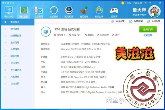Click X64 兼容 台式电脑 heading
This screenshot has height=110, width=165.
tap(67, 29)
